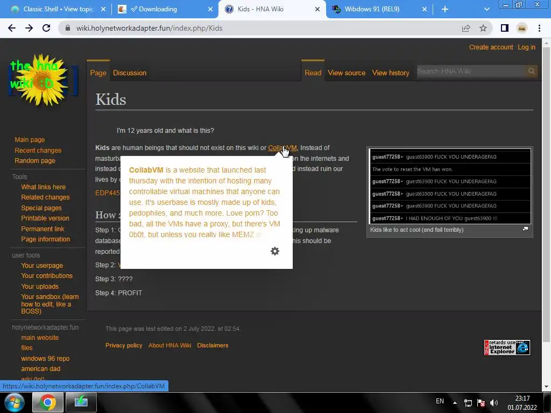Open Printable version
551x413 pixels.
[45, 218]
